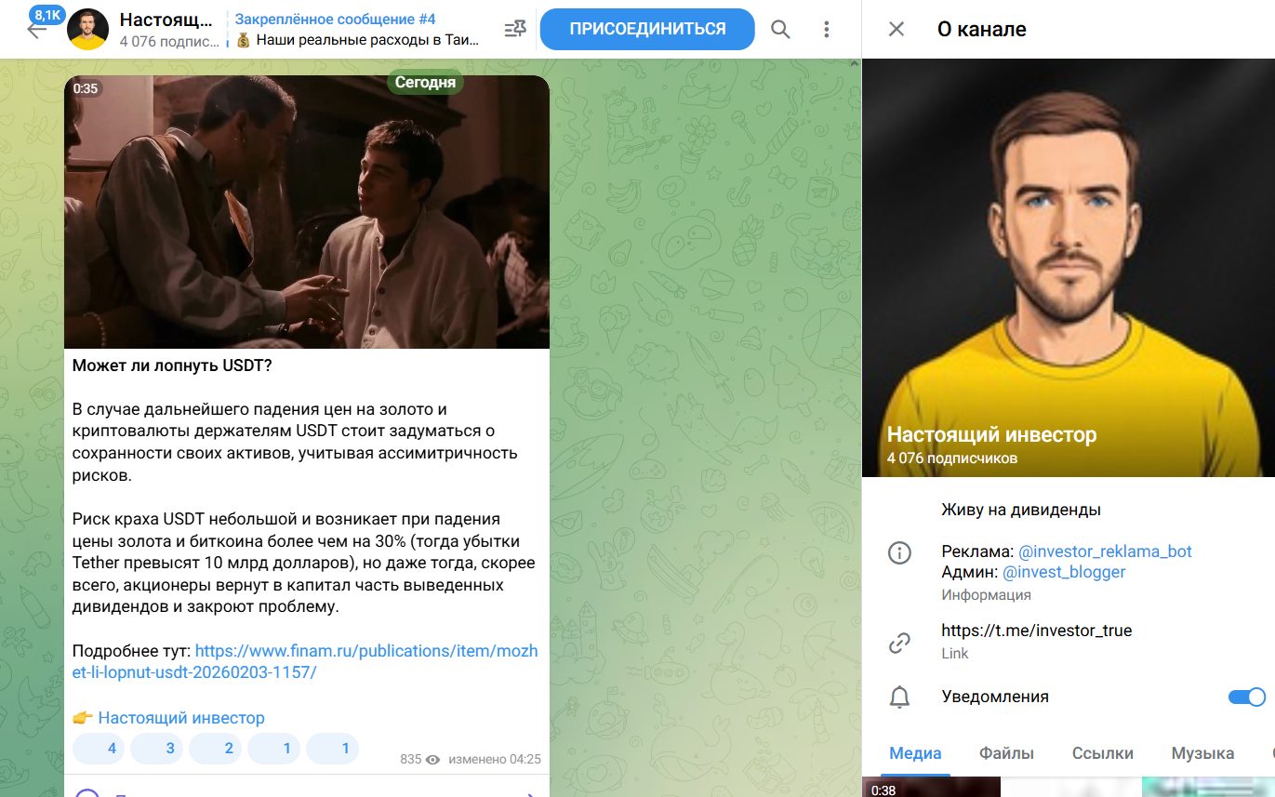The width and height of the screenshot is (1275, 797).
Task: Click the reaction pill showing count 4
Action: [x=99, y=748]
